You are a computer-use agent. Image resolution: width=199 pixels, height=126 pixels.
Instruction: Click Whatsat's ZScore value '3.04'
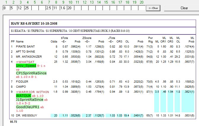point(89,62)
